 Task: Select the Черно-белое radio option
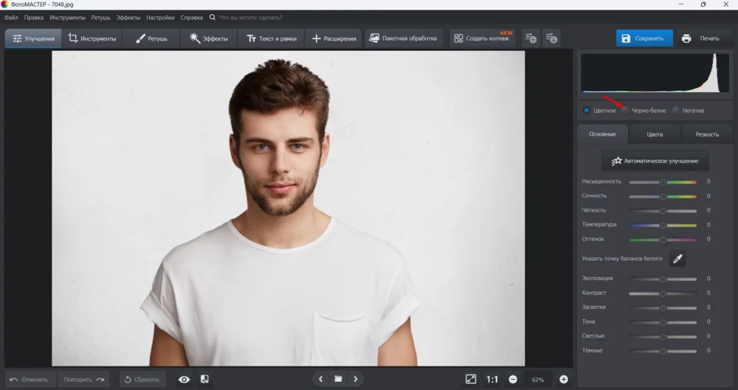[626, 111]
